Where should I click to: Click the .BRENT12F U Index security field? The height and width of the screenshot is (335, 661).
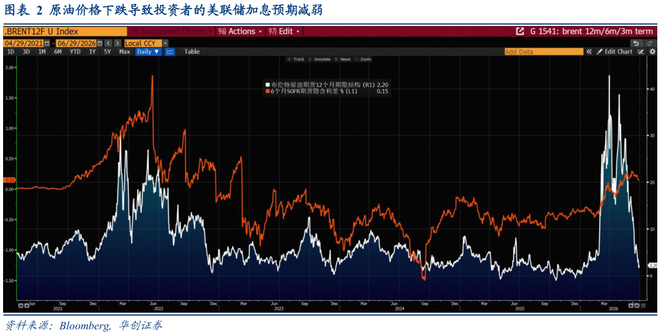(65, 31)
